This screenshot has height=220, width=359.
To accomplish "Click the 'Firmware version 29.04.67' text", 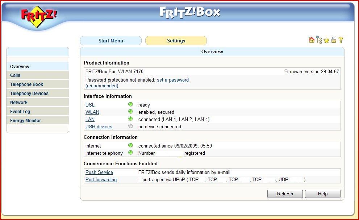I will [x=312, y=71].
